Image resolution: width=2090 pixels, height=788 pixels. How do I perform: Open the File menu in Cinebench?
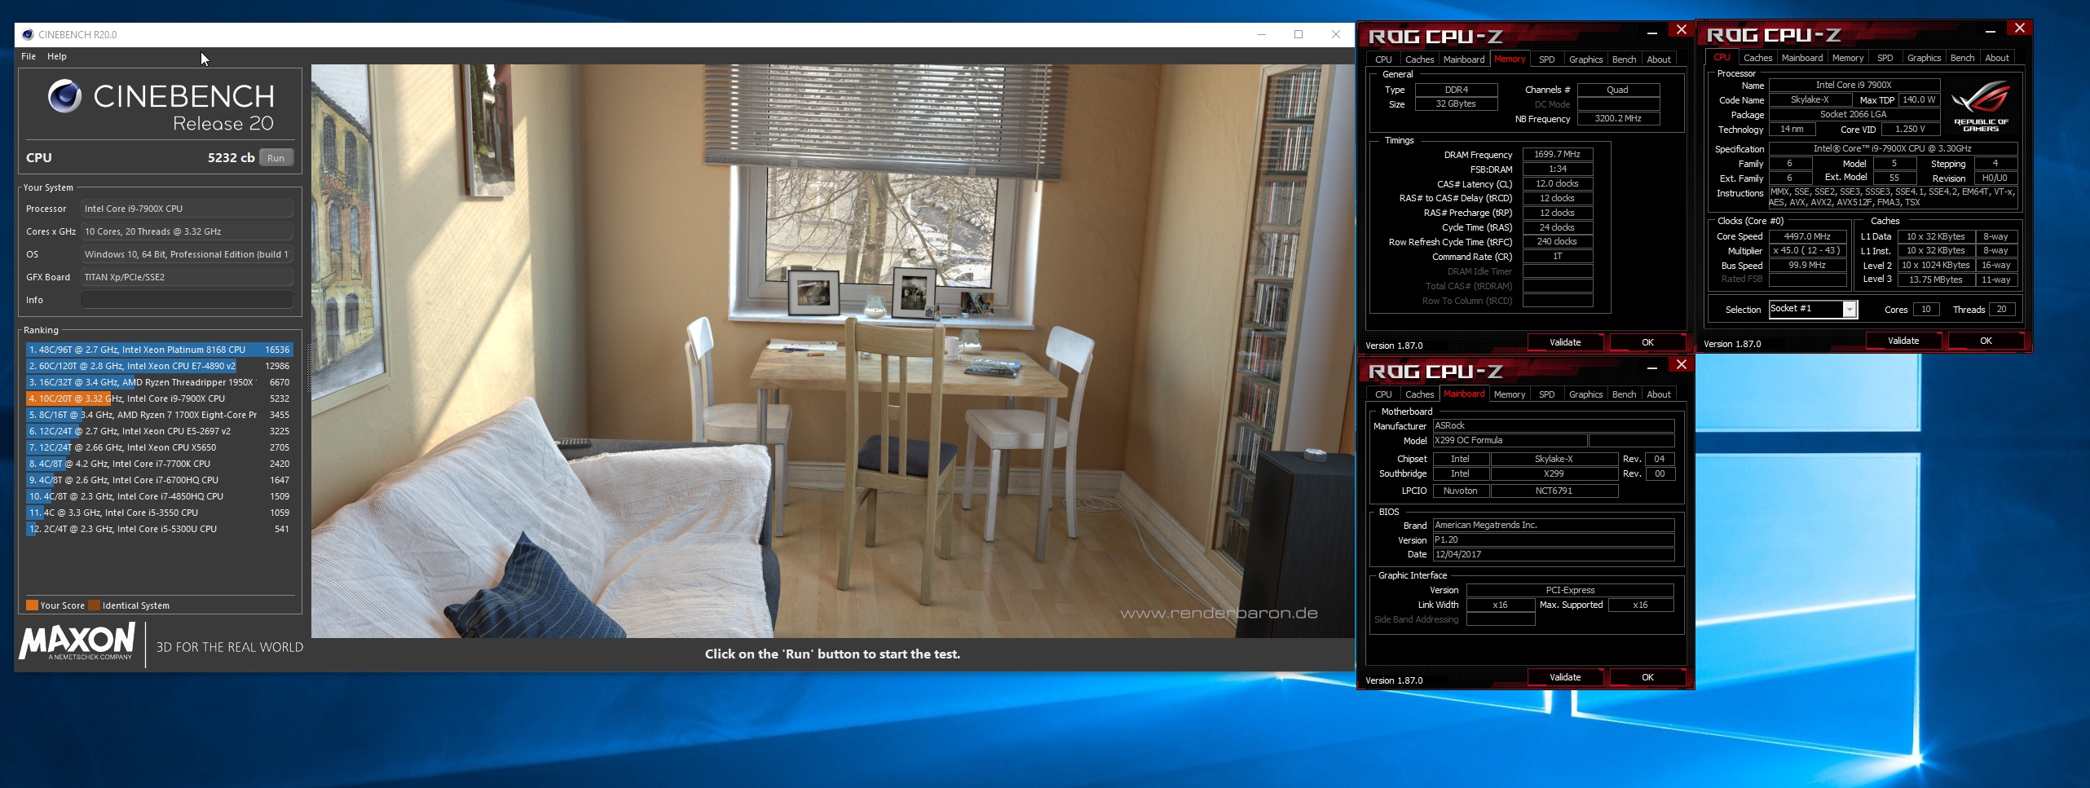[x=29, y=56]
